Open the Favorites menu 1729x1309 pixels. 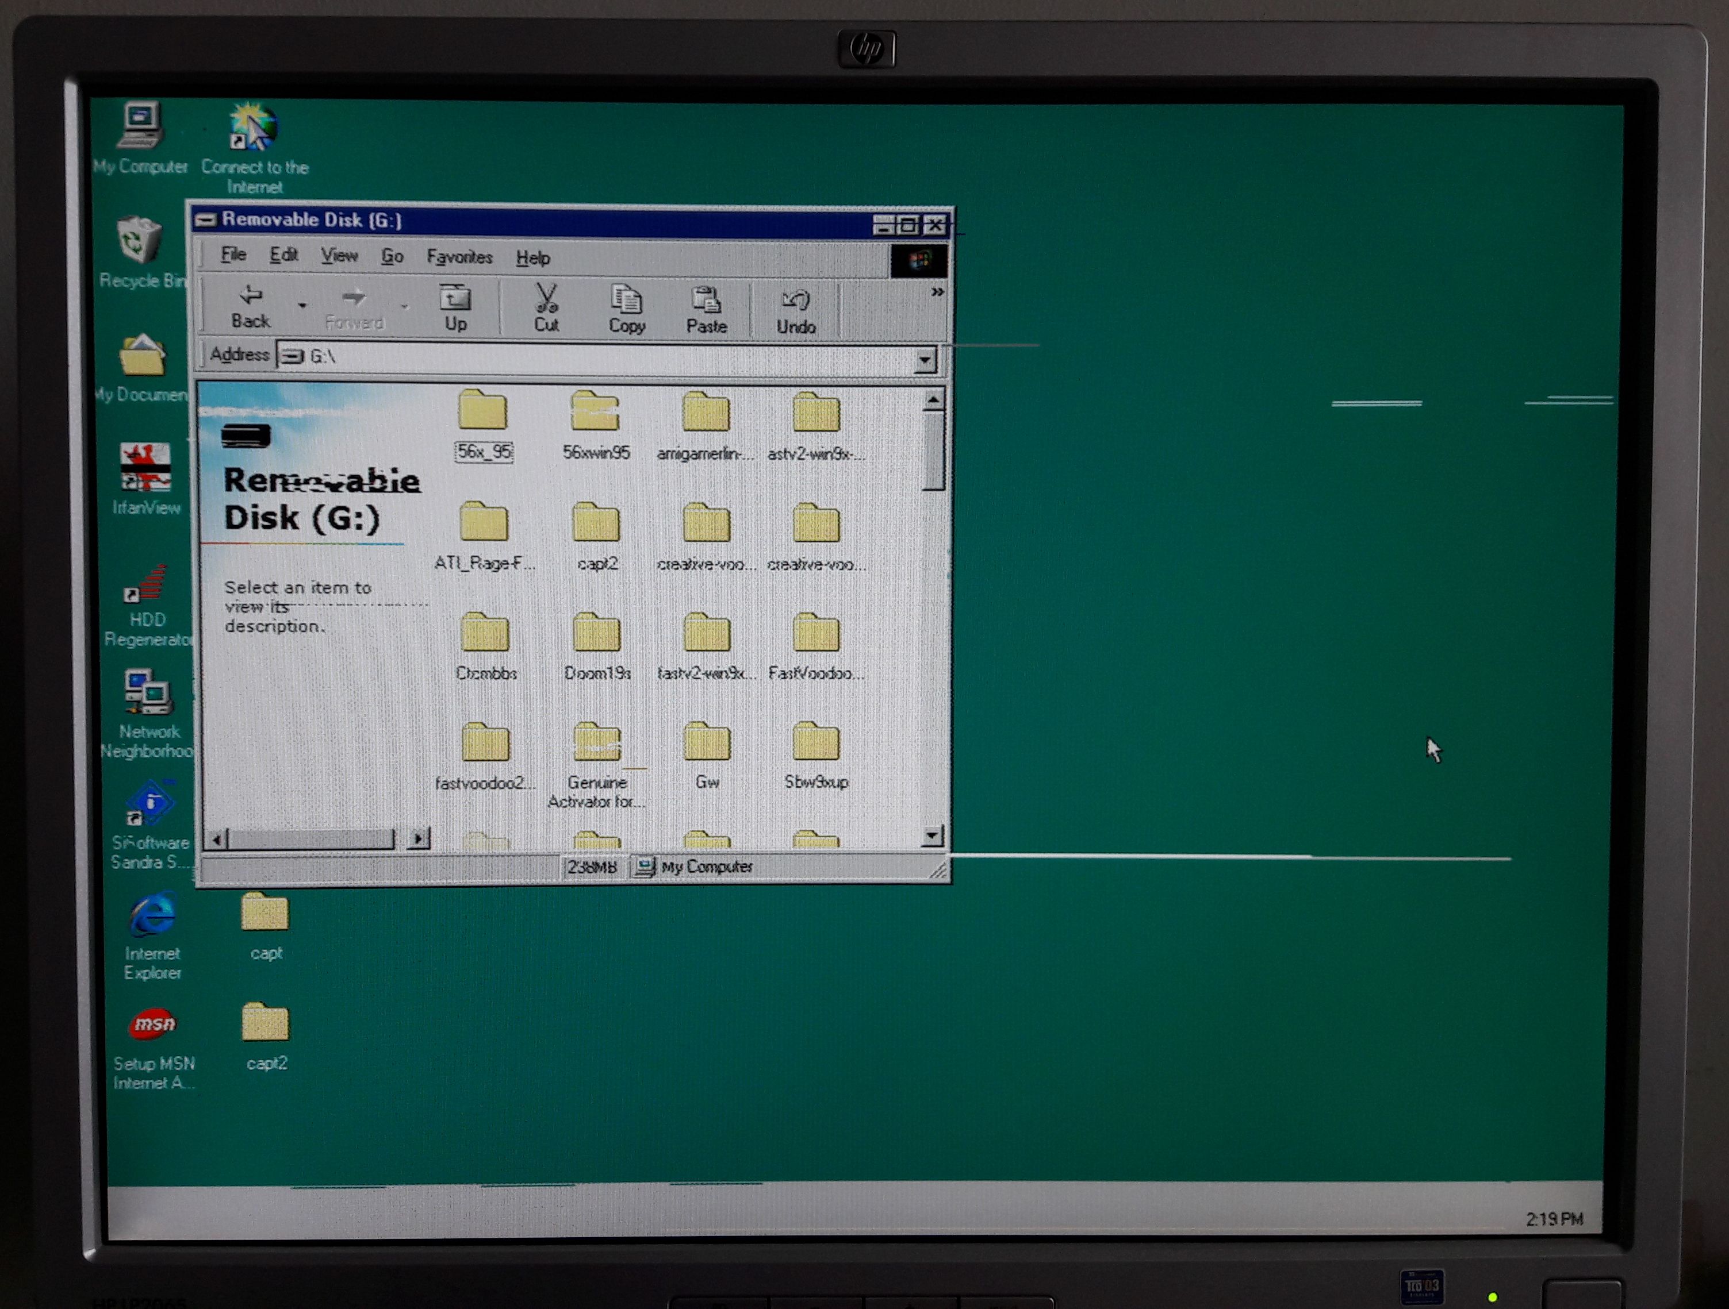459,257
